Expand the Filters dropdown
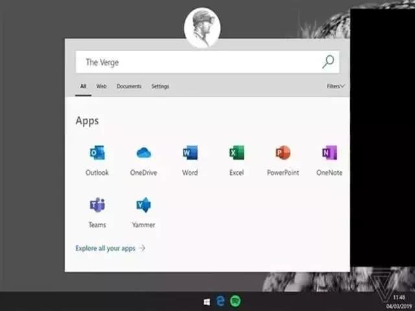 point(335,86)
